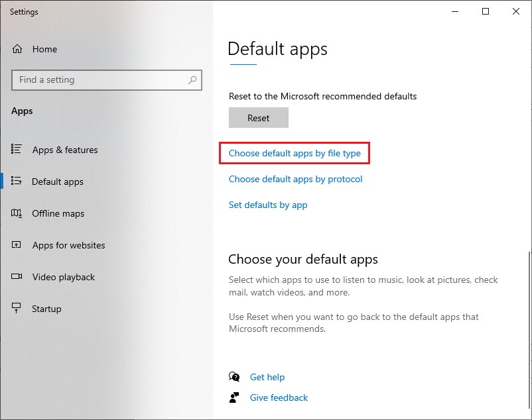Image resolution: width=532 pixels, height=420 pixels.
Task: Open Set defaults by app link
Action: click(x=268, y=205)
